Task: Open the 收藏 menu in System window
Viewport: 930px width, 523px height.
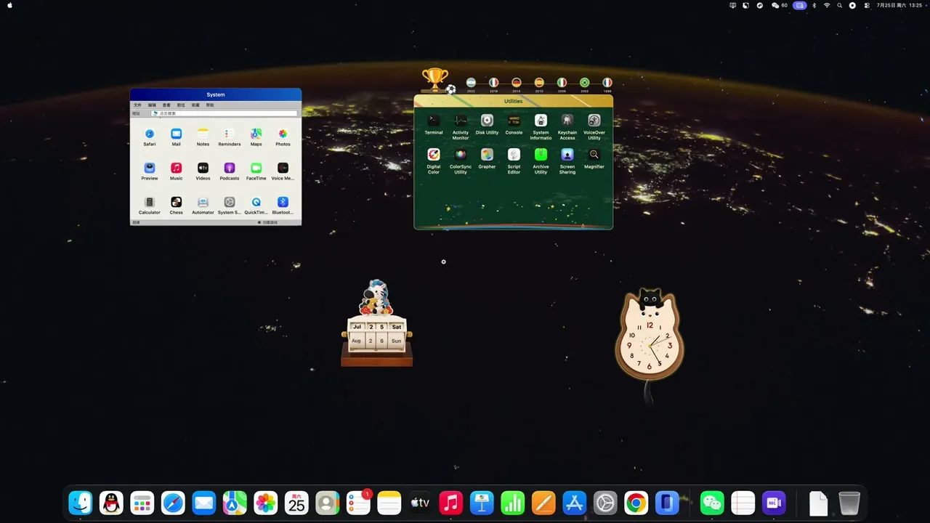Action: [x=195, y=105]
